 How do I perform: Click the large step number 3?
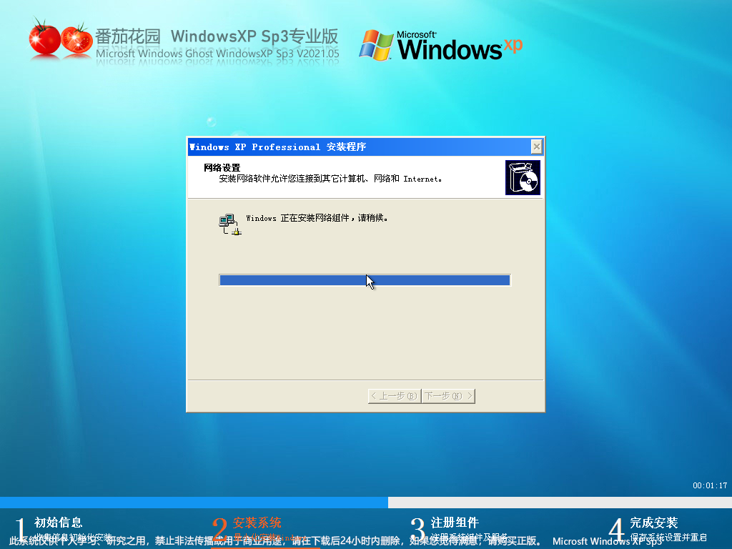pyautogui.click(x=418, y=530)
